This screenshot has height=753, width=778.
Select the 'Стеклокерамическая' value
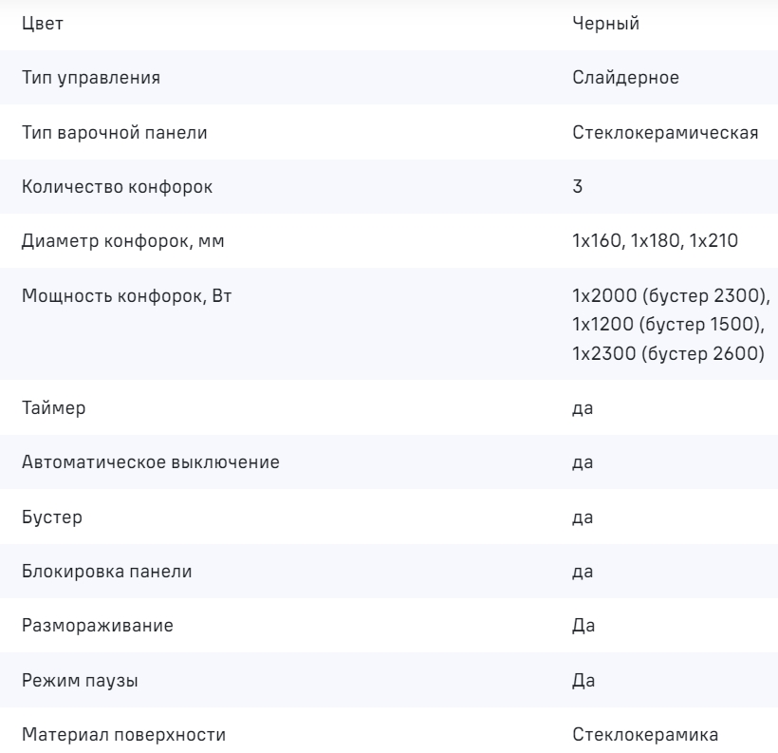(665, 132)
